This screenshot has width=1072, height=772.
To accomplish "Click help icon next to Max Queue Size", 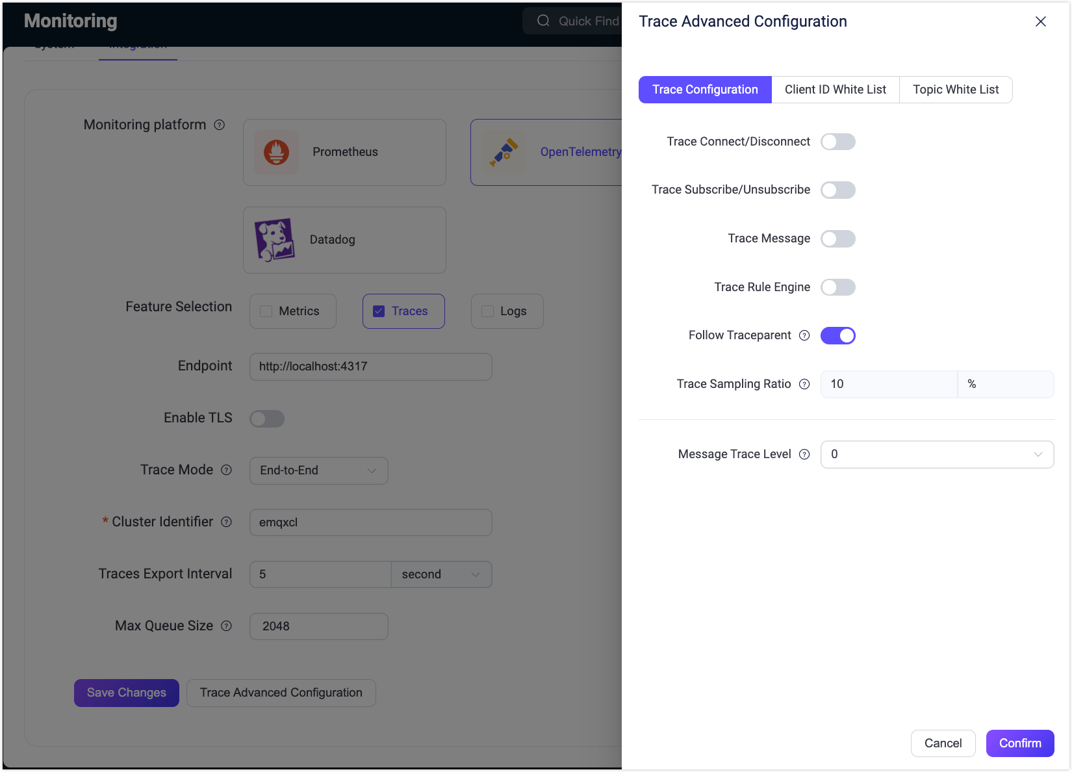I will [x=226, y=626].
